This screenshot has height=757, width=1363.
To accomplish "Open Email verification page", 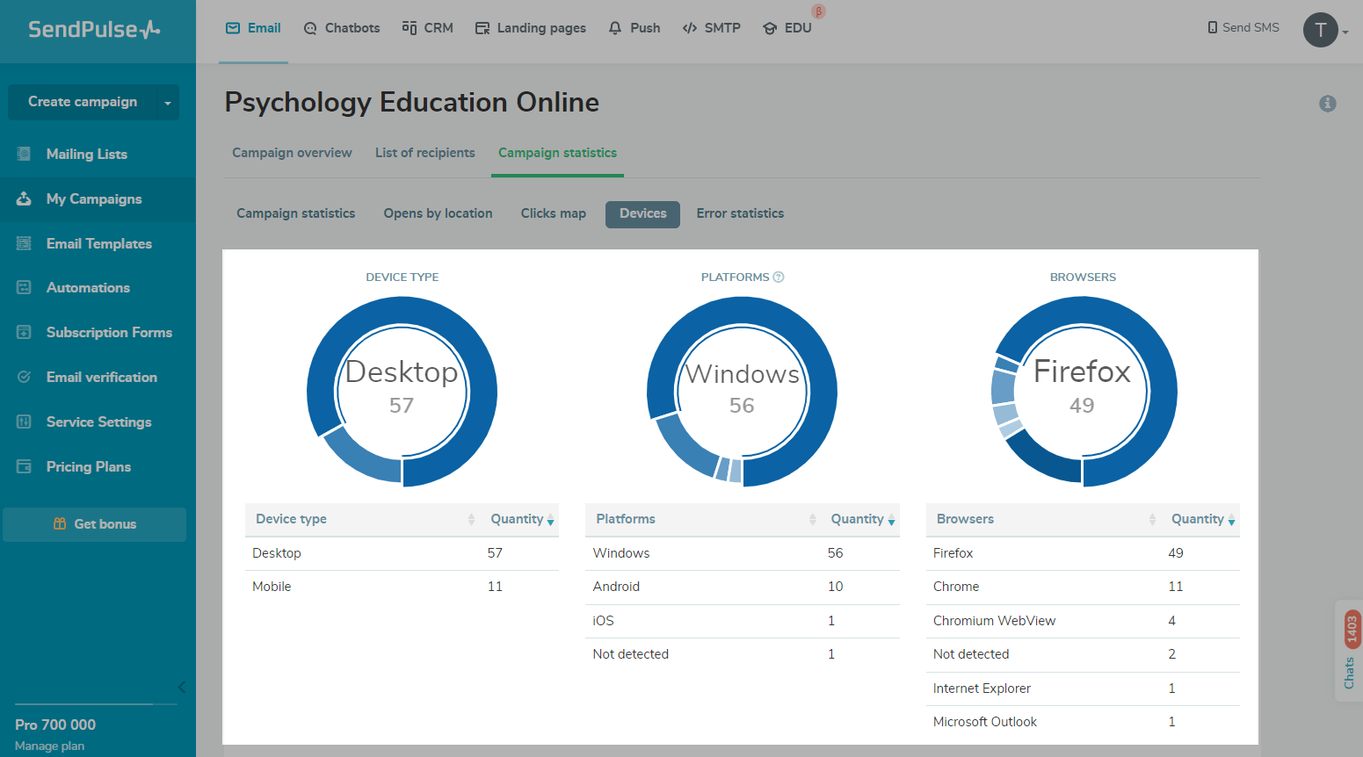I will [x=101, y=378].
